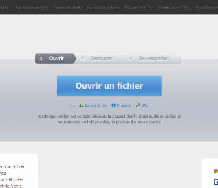The image size is (218, 188).
Task: Click the Ouvrir un fichier button
Action: [109, 85]
